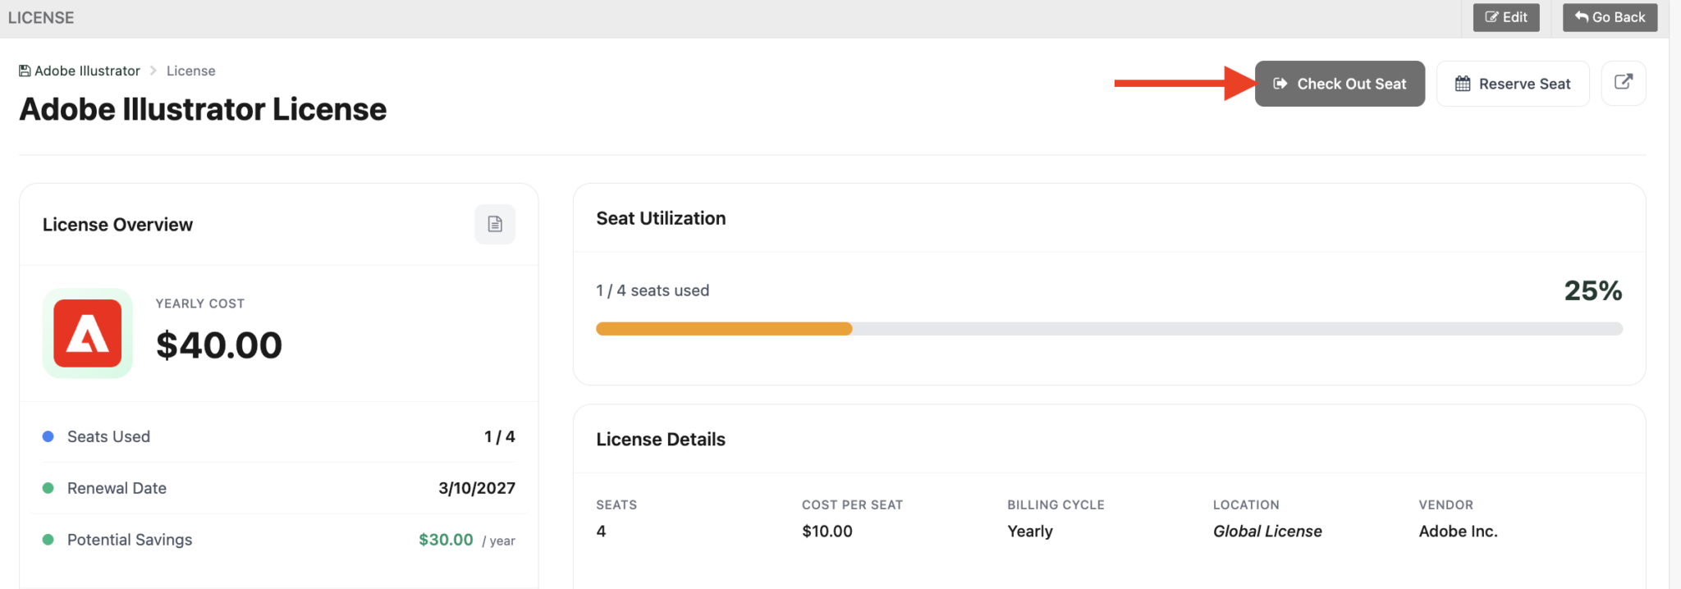
Task: Click the disk icon beside Adobe Illustrator breadcrumb
Action: 25,71
